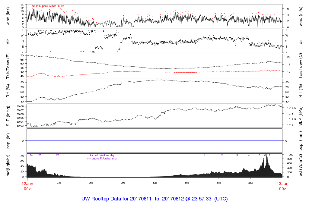The width and height of the screenshot is (309, 211).
Task: Click the '<--- 26.19 MJoules/m^2' value
Action: click(102, 159)
